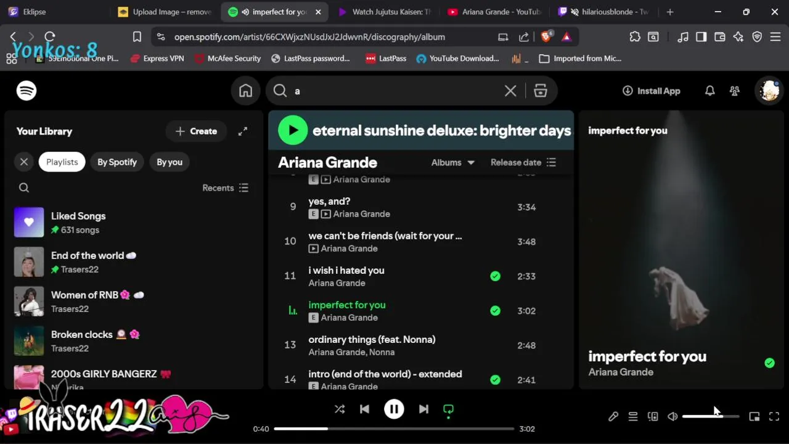Open the lyrics microphone icon
The width and height of the screenshot is (789, 444).
(613, 416)
